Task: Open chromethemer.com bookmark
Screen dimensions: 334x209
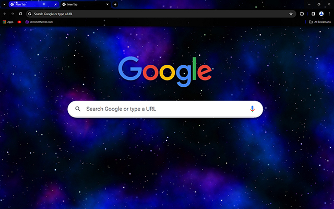Action: (x=39, y=22)
